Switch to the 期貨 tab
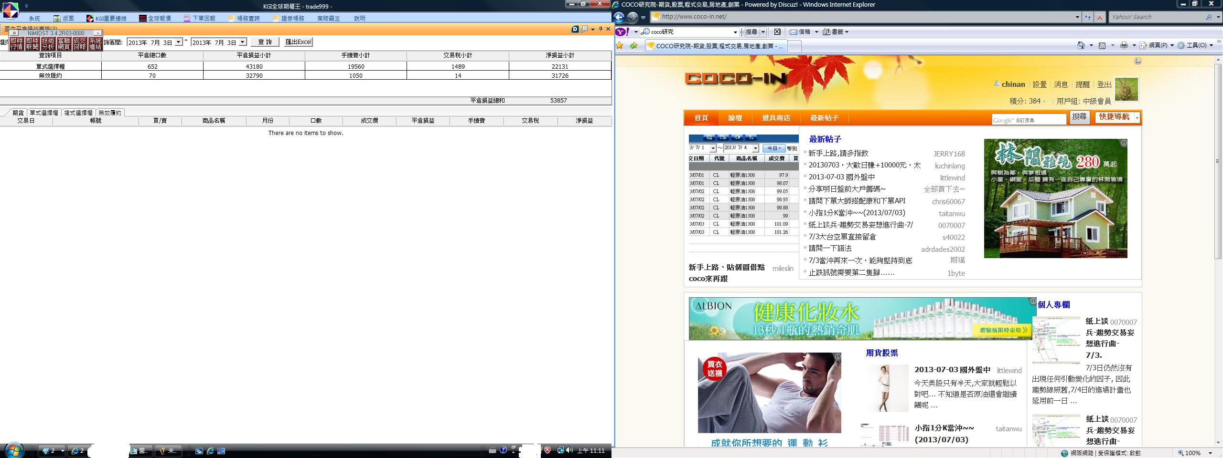 click(x=18, y=113)
